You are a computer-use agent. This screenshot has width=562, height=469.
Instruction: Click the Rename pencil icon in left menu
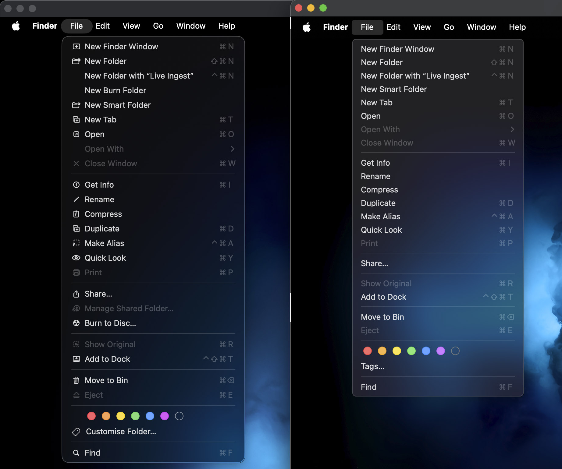click(x=76, y=199)
